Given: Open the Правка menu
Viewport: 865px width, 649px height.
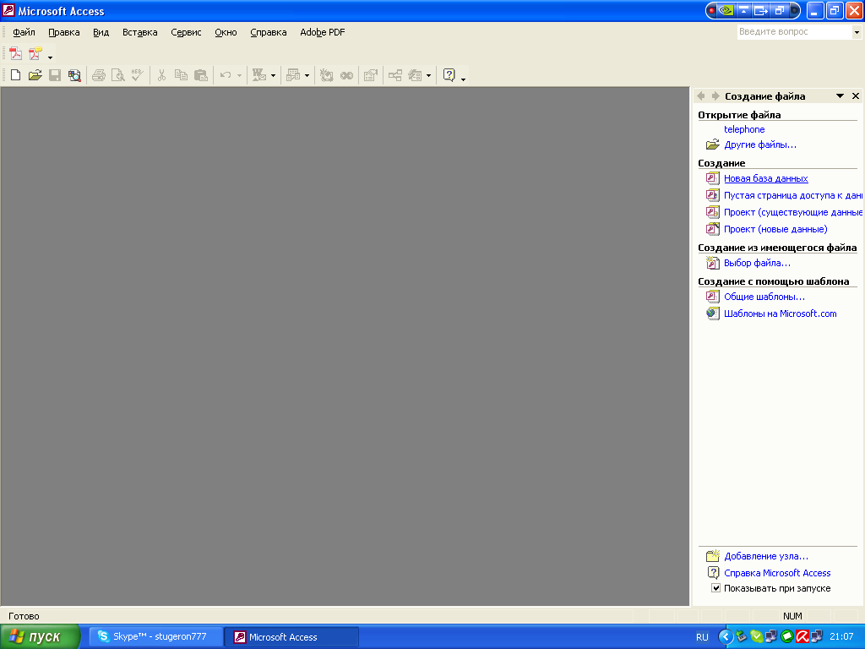Looking at the screenshot, I should 64,32.
